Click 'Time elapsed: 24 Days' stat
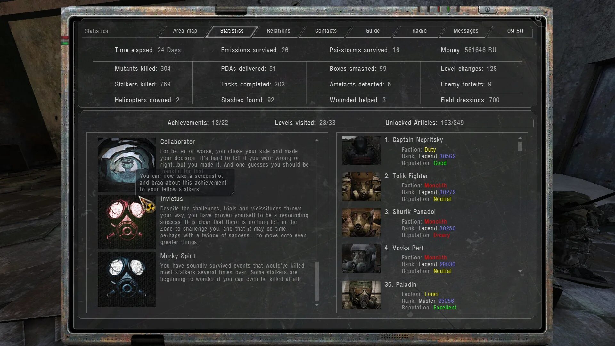The image size is (615, 346). [148, 50]
